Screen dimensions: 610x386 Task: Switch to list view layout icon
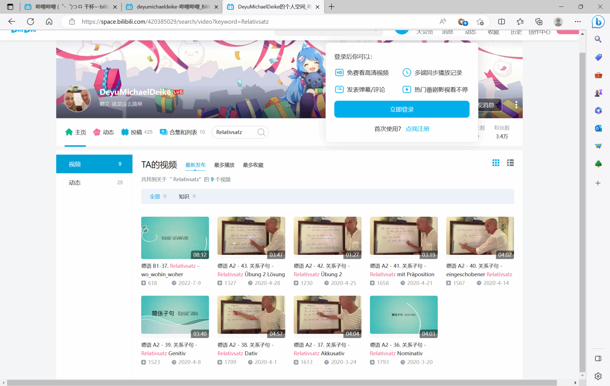tap(510, 163)
